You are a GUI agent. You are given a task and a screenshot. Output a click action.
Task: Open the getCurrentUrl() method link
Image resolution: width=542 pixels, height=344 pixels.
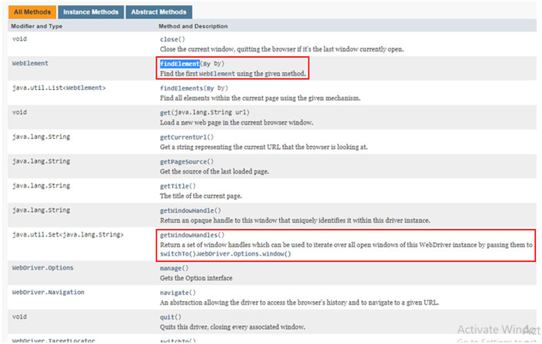click(x=187, y=137)
